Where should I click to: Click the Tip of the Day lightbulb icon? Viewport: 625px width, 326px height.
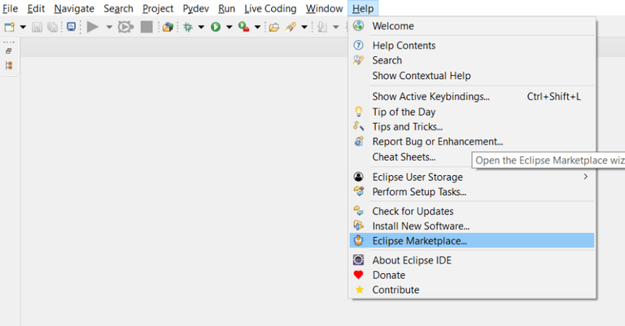click(358, 112)
